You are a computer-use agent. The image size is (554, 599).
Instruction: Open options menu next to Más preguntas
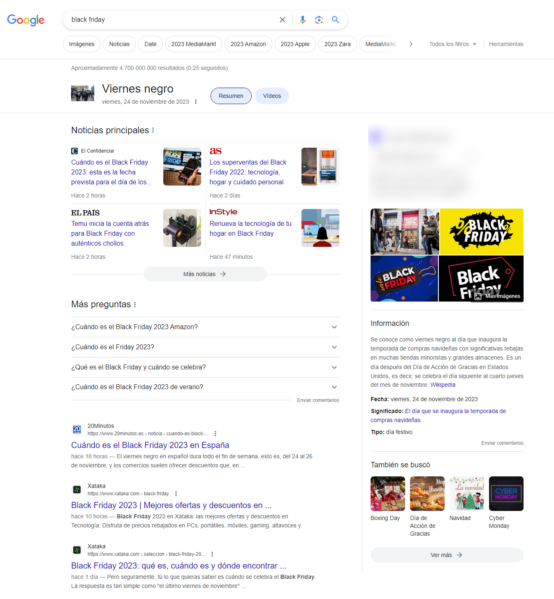pyautogui.click(x=135, y=304)
